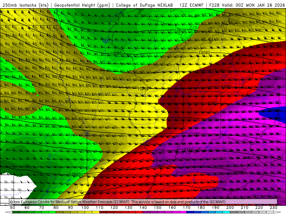This screenshot has height=214, width=286.
Task: Select 'College of DuPage NEXLAB' header text
Action: [x=144, y=5]
